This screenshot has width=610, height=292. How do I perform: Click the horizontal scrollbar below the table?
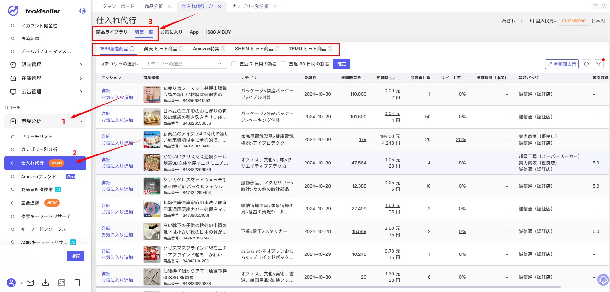(x=328, y=287)
